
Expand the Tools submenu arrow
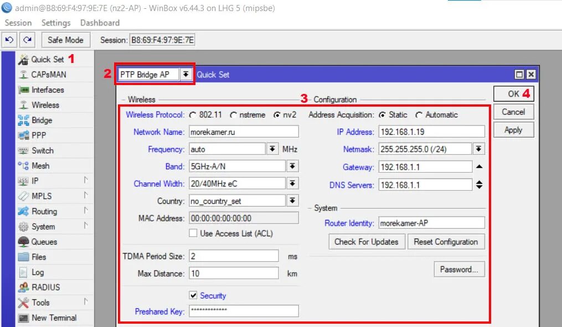pos(86,301)
